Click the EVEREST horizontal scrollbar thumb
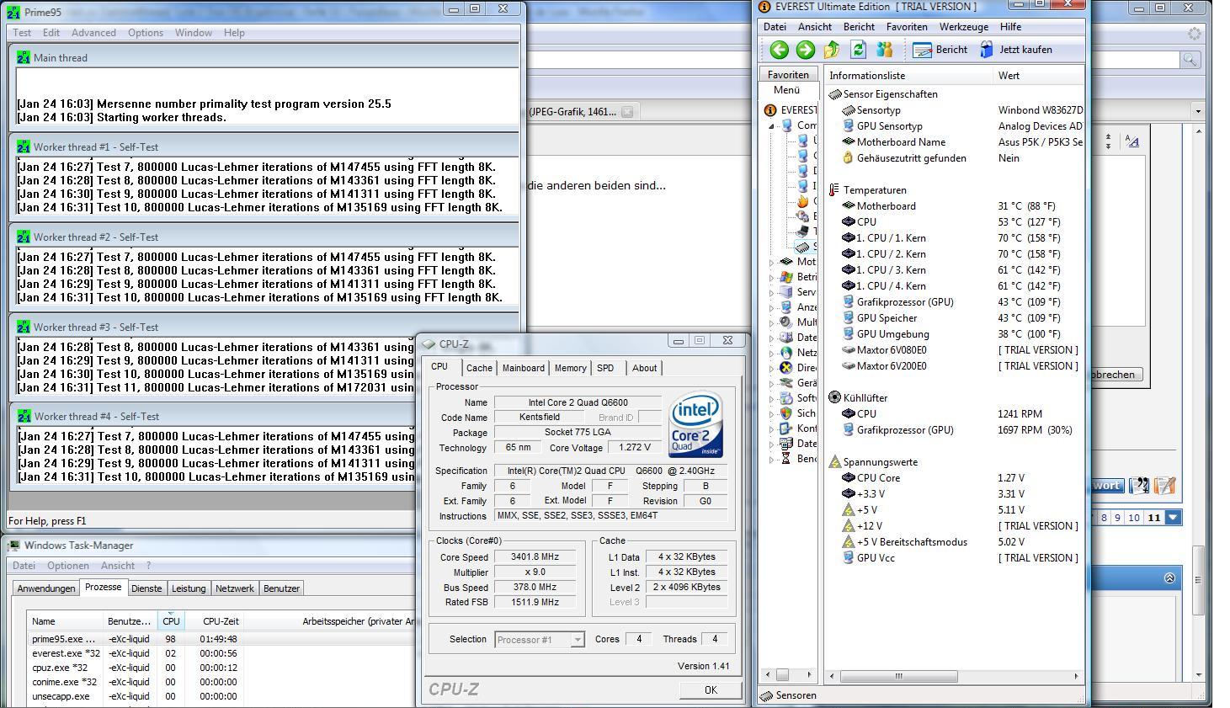Viewport: 1230px width, 708px height. point(898,676)
